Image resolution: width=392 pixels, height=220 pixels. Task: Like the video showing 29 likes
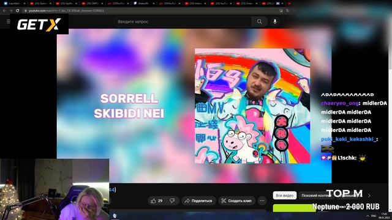(157, 201)
